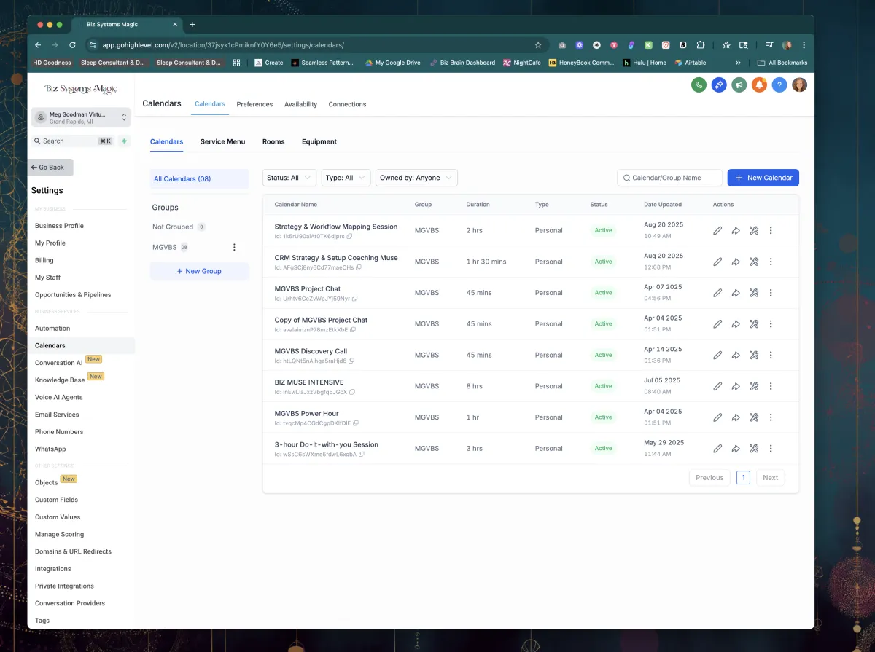Select All Calendars (08) in the list

click(200, 179)
